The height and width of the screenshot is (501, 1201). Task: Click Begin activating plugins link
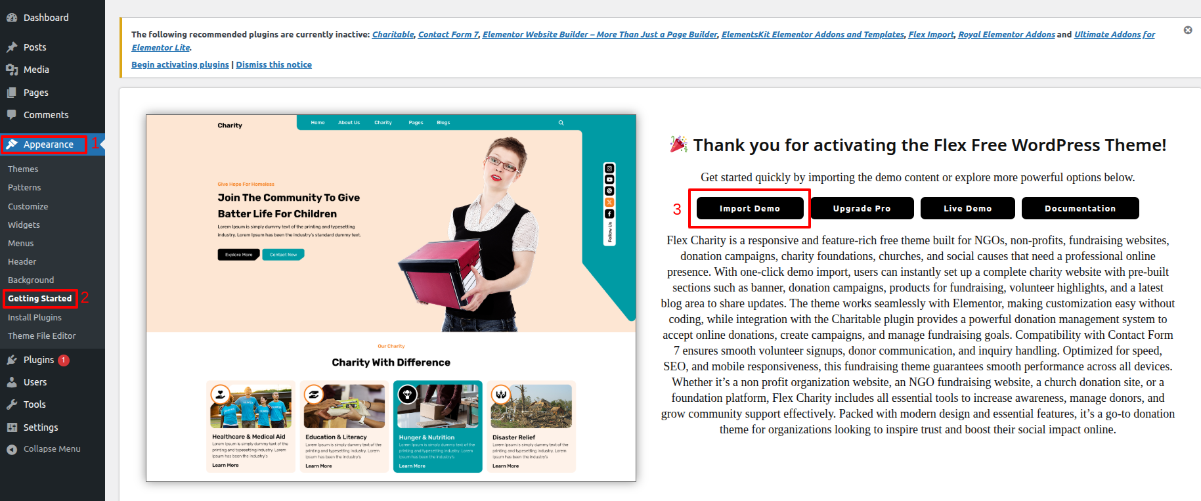tap(180, 65)
